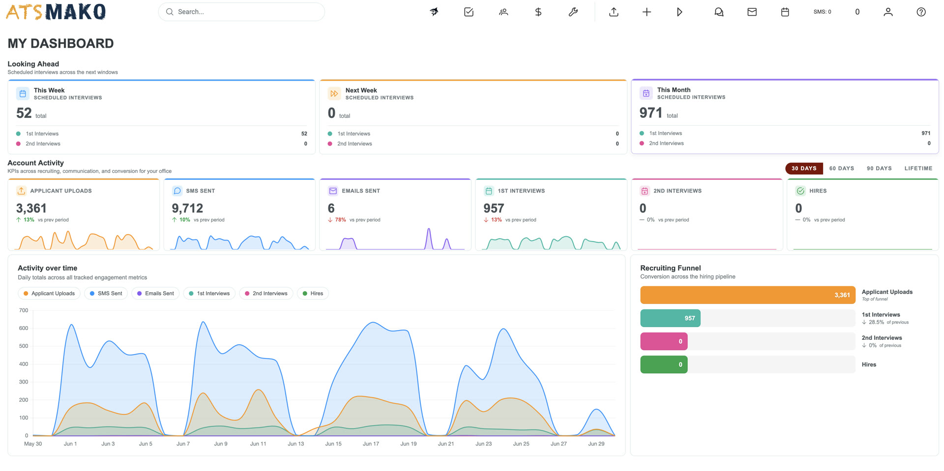The width and height of the screenshot is (944, 471).
Task: Click the Next Week fast-forward icon
Action: tap(334, 93)
